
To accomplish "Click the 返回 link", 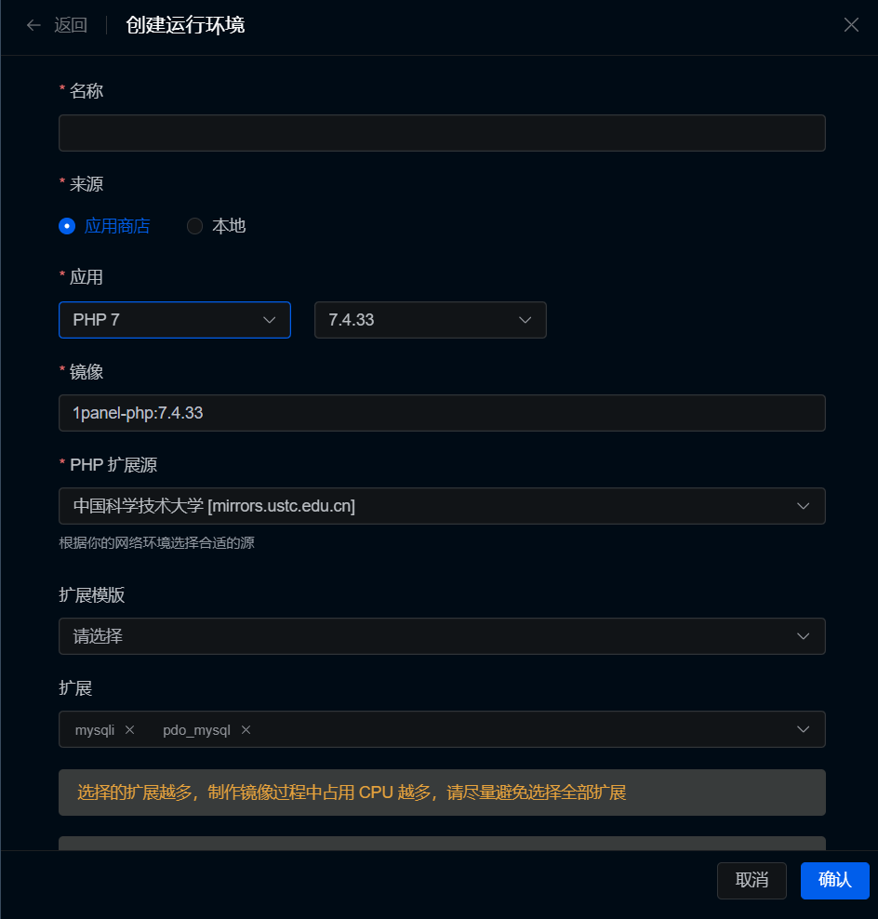I will pos(71,25).
